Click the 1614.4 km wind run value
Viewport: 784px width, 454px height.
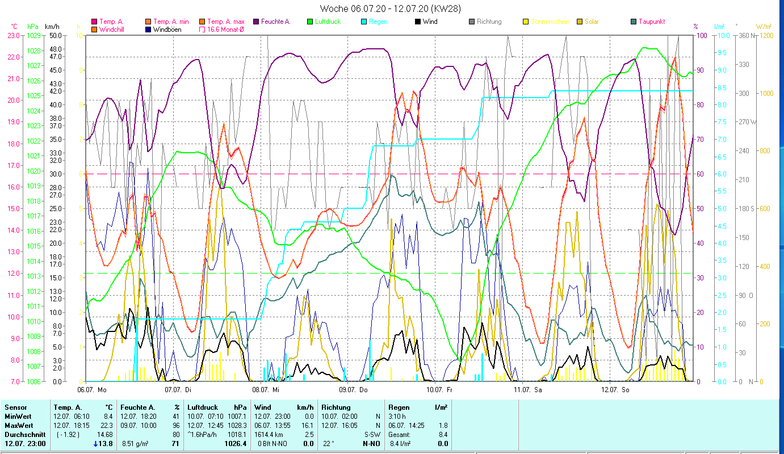270,435
